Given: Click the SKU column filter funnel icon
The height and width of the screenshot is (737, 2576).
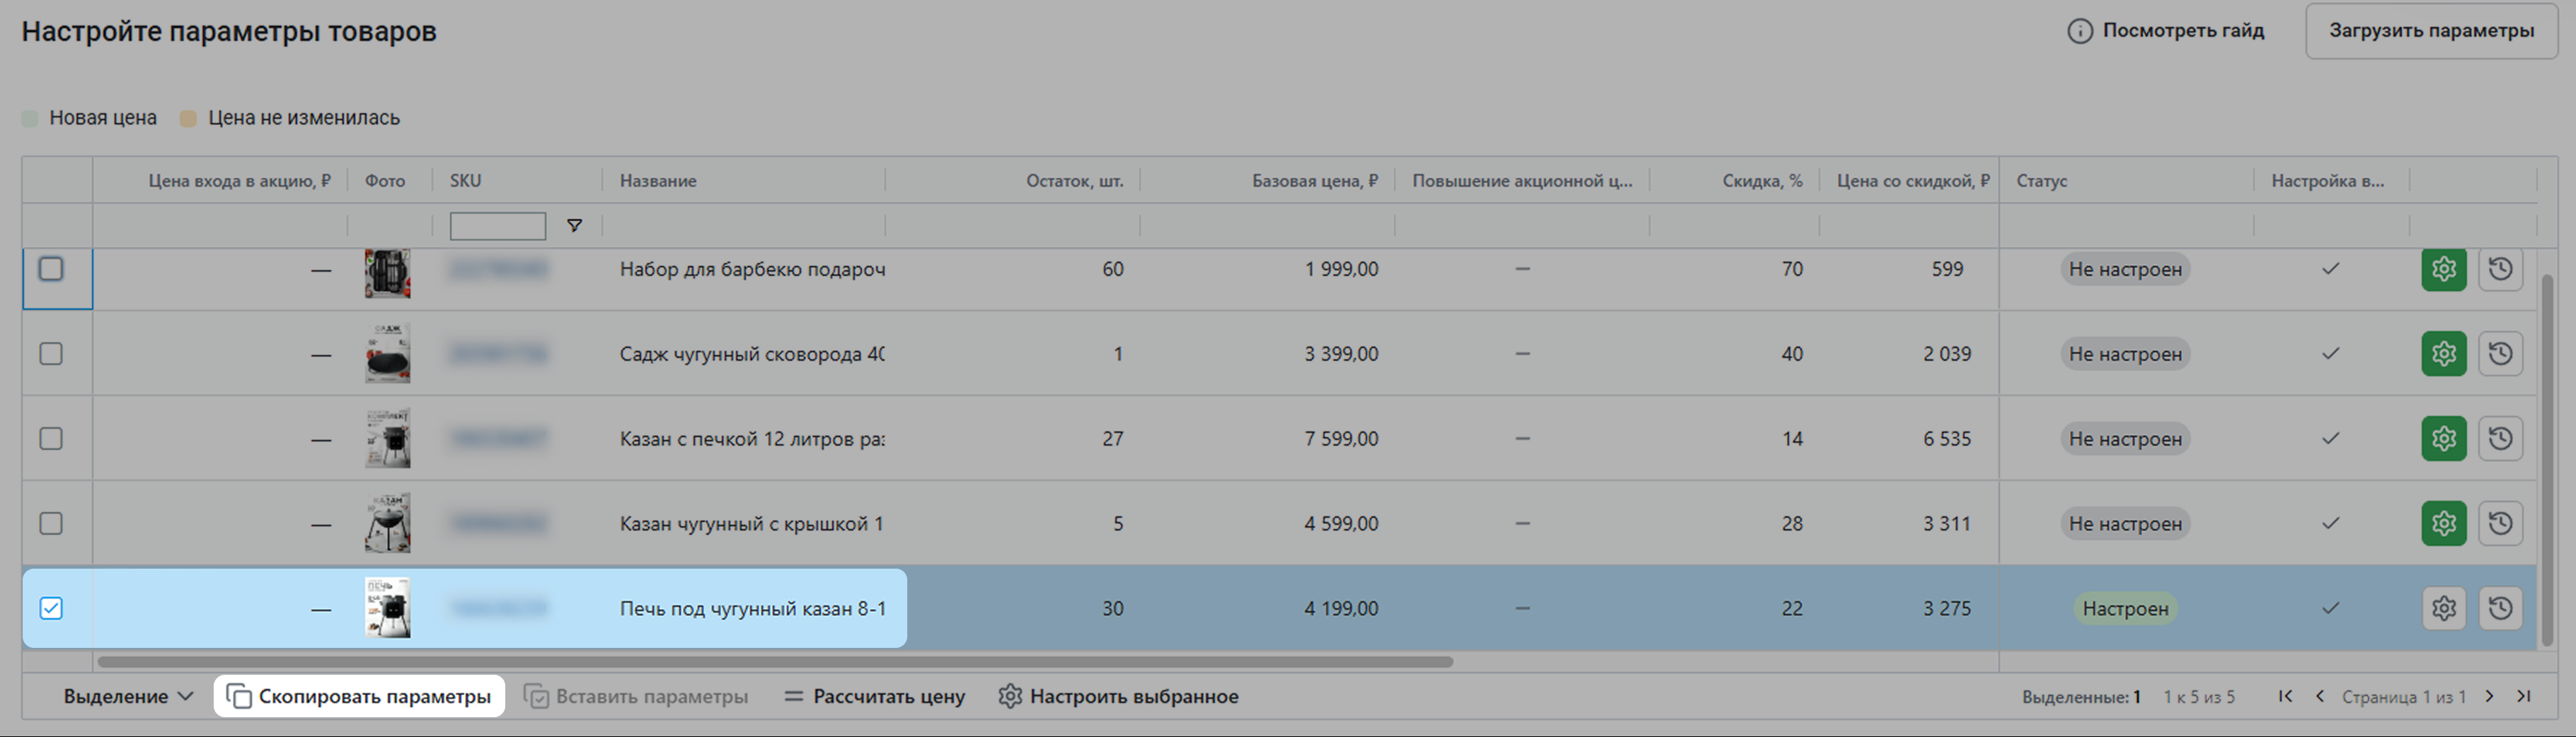Looking at the screenshot, I should point(574,226).
